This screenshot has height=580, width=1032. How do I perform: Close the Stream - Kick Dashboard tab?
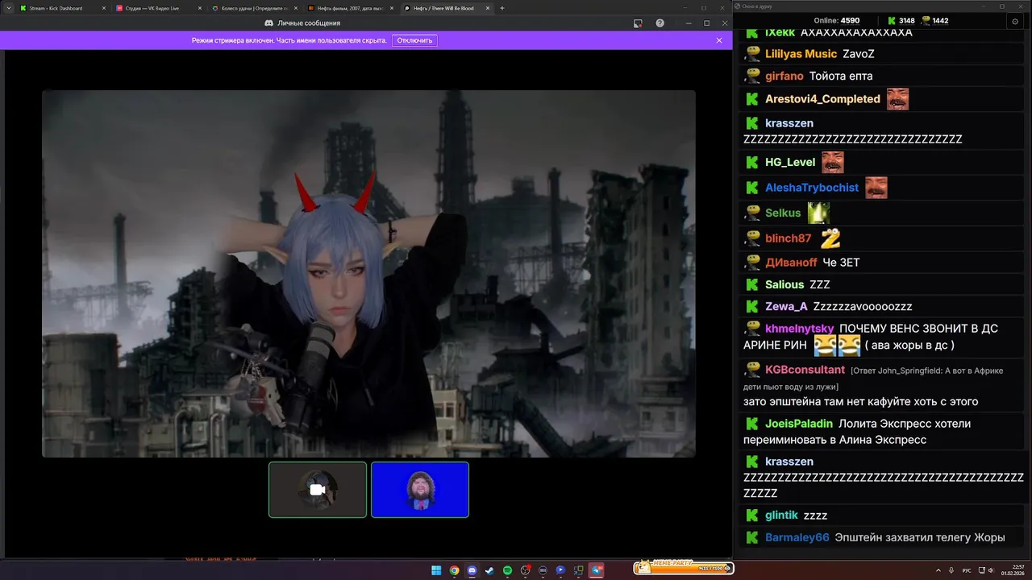click(x=102, y=8)
